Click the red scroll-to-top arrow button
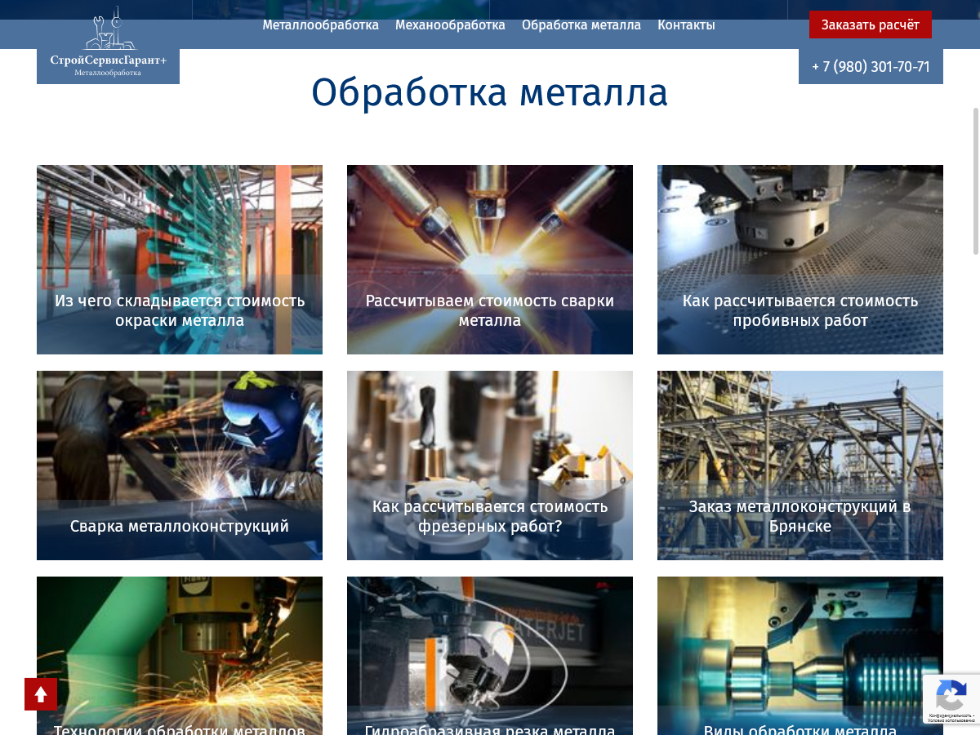 [x=41, y=694]
